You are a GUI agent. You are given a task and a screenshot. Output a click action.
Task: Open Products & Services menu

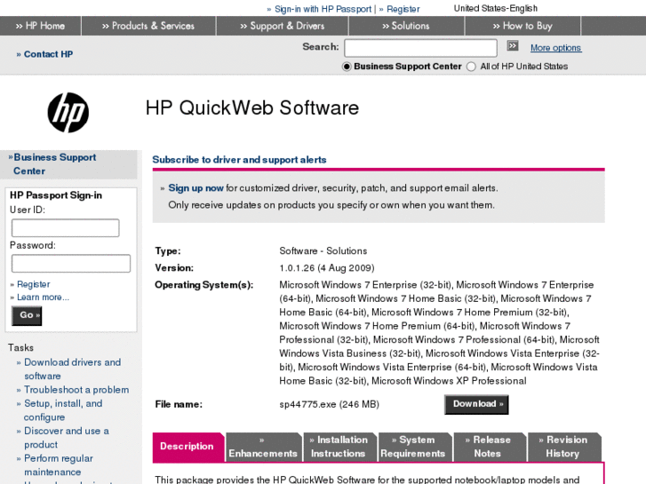148,26
